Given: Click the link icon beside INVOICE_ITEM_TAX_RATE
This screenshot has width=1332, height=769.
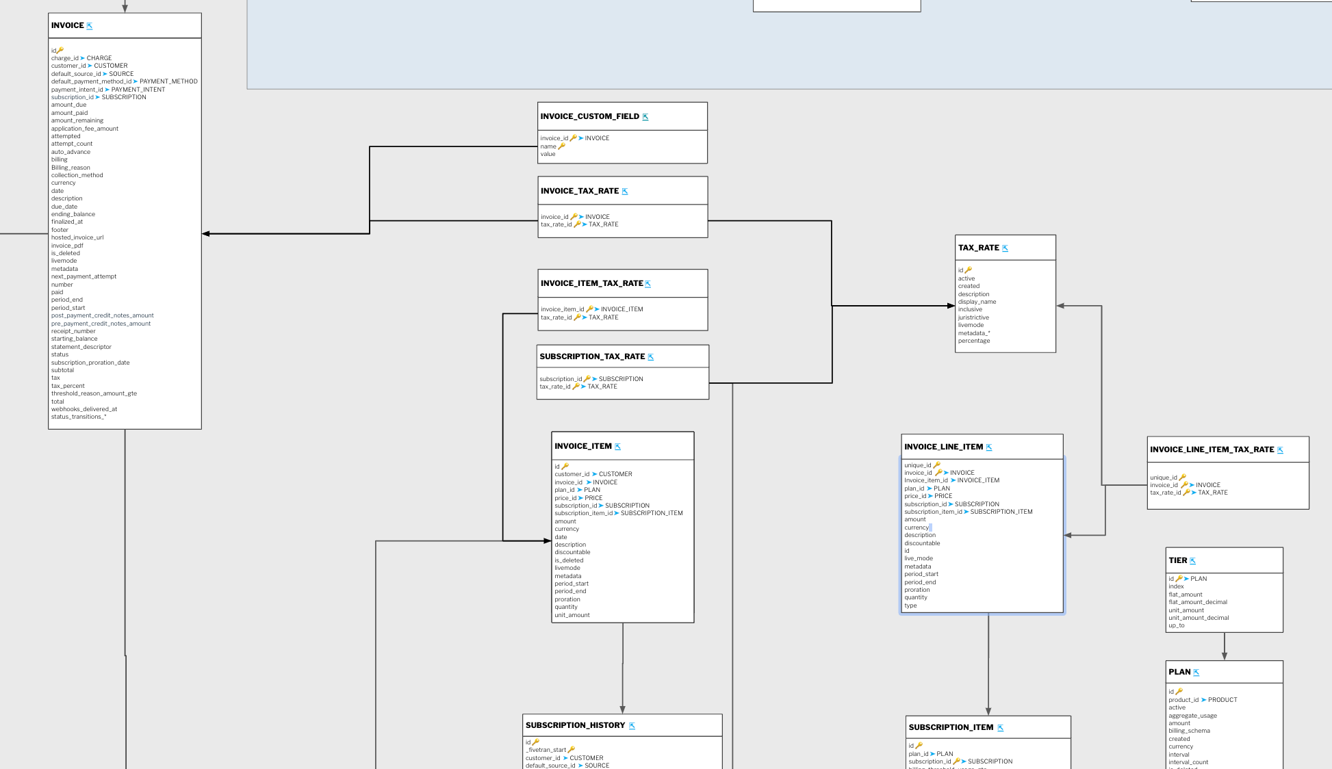Looking at the screenshot, I should [648, 284].
